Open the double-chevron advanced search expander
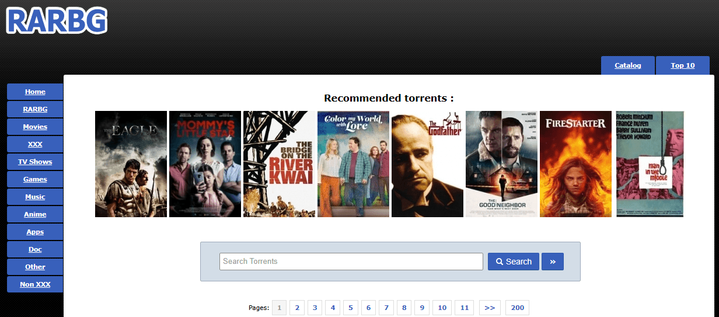 (552, 262)
